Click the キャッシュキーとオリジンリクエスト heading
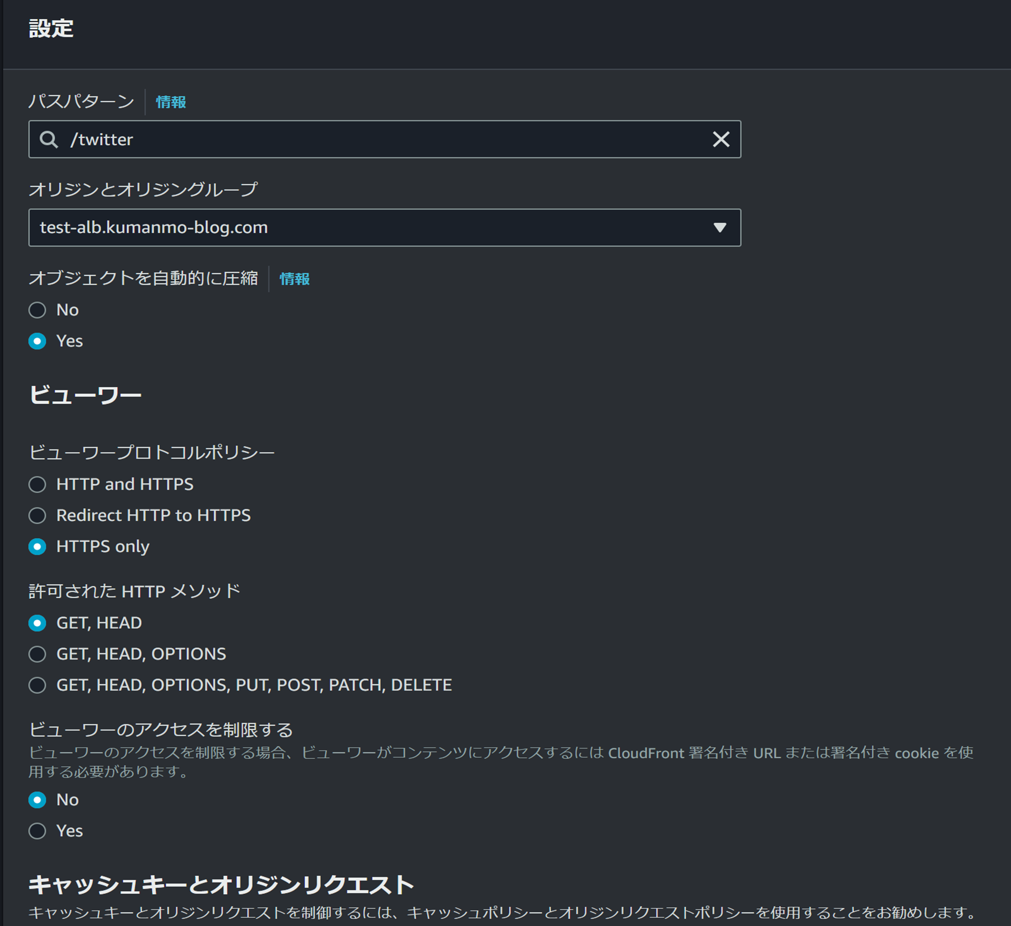 point(220,884)
